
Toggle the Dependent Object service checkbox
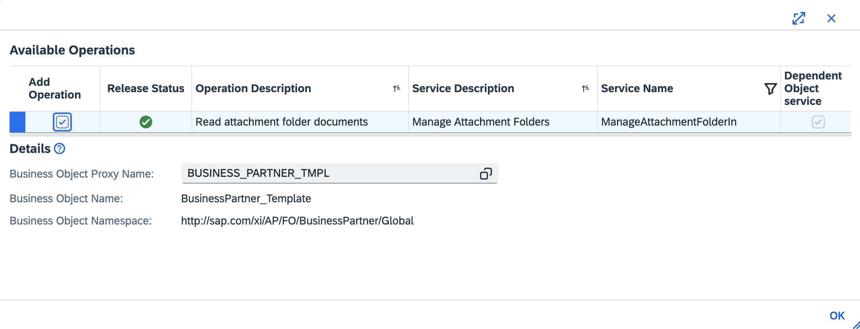[818, 122]
